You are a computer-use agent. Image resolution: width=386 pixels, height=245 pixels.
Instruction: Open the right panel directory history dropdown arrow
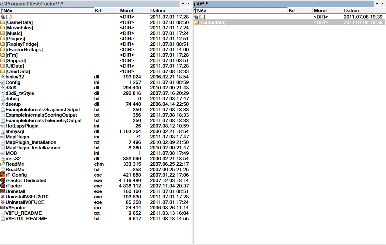pos(382,4)
